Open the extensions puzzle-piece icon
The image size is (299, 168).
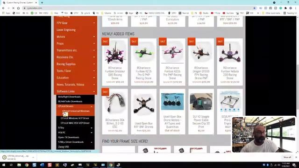[x=285, y=8]
